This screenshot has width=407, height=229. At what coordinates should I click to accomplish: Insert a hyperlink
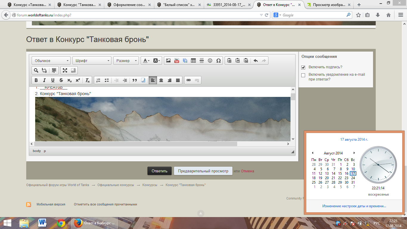(x=188, y=80)
